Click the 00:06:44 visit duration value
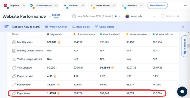The height and width of the screenshot is (98, 190). [x=78, y=68]
